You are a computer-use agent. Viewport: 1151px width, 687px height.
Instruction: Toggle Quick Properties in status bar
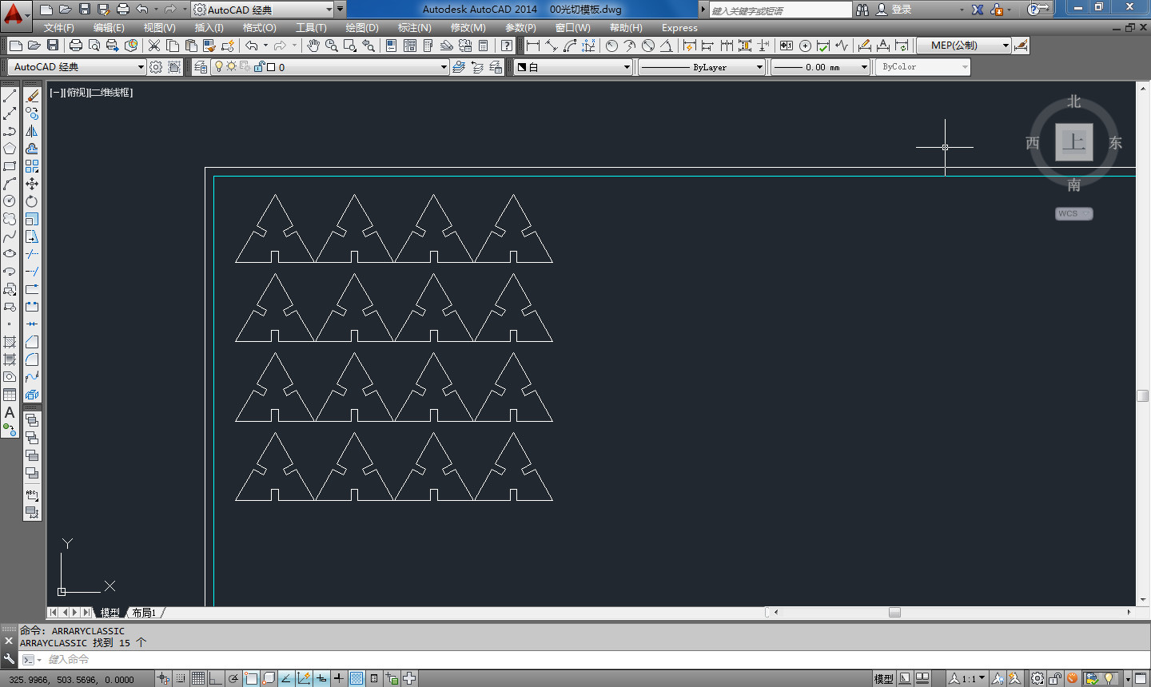point(374,678)
